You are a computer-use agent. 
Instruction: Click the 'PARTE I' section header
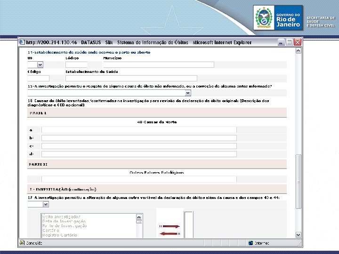(x=157, y=113)
